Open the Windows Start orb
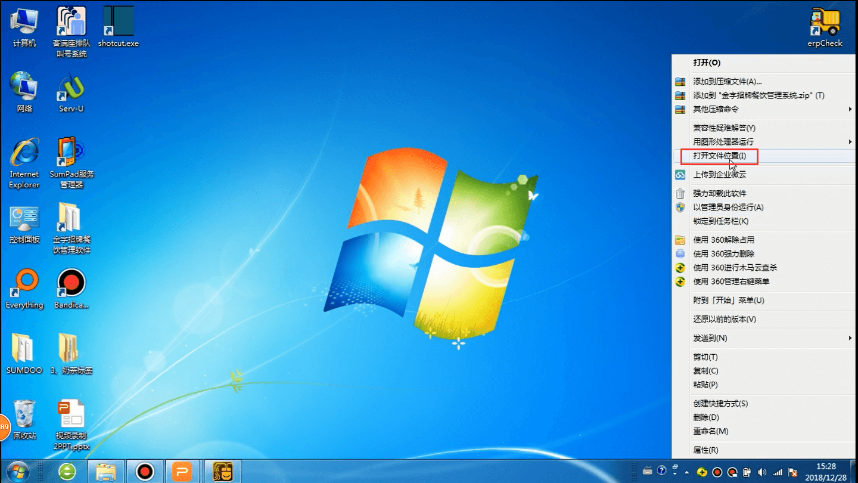This screenshot has width=858, height=483. click(18, 472)
